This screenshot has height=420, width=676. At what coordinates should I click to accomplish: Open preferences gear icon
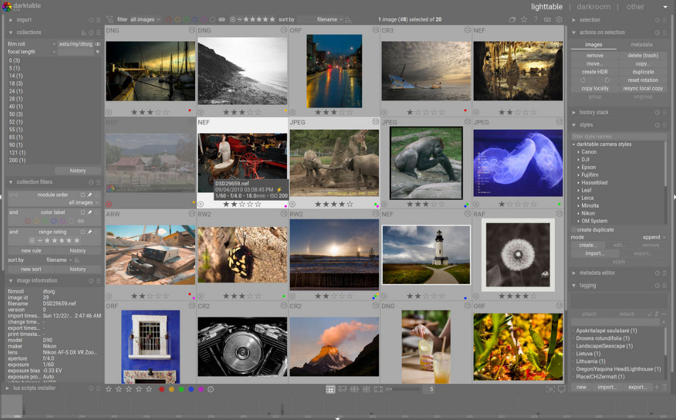coord(559,19)
